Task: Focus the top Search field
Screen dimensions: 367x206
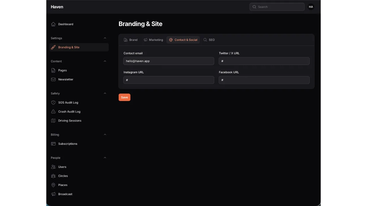Action: 277,7
